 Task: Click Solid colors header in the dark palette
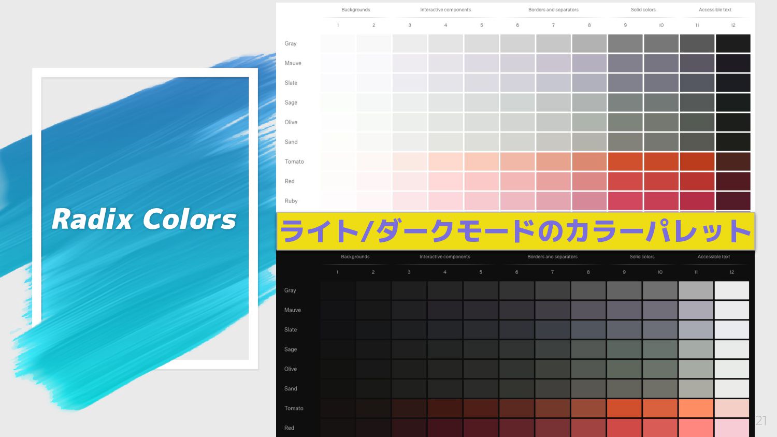pyautogui.click(x=642, y=257)
